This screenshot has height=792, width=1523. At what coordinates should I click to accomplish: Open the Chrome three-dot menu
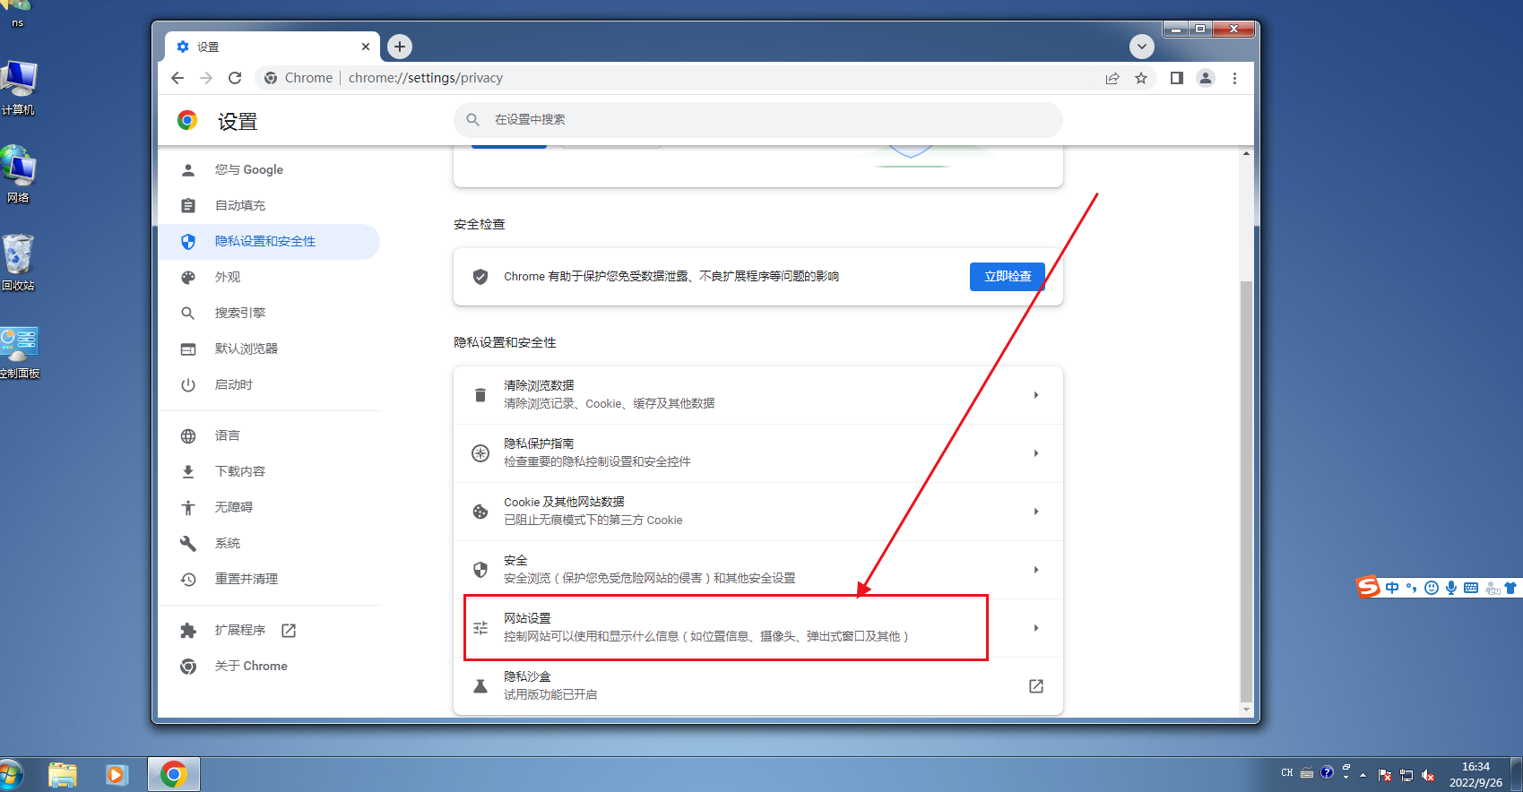point(1234,78)
